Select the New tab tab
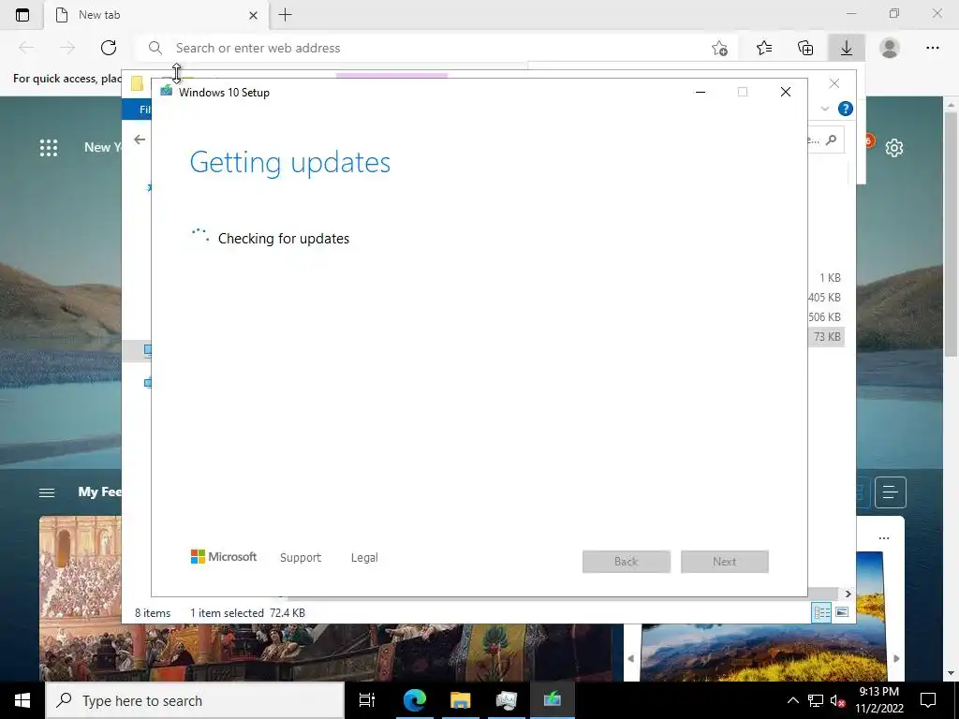Screen dimensions: 959x719 click(156, 15)
